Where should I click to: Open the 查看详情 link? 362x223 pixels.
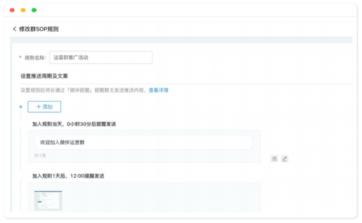pyautogui.click(x=158, y=90)
